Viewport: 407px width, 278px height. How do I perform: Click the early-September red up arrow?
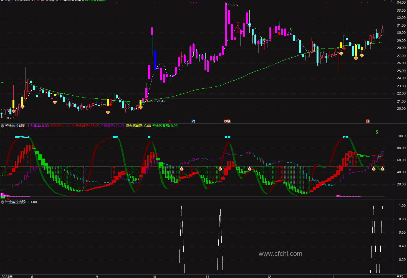(111, 104)
